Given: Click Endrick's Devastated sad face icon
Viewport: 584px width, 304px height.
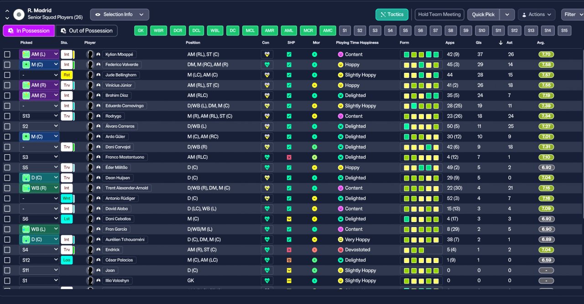Looking at the screenshot, I should coord(340,250).
